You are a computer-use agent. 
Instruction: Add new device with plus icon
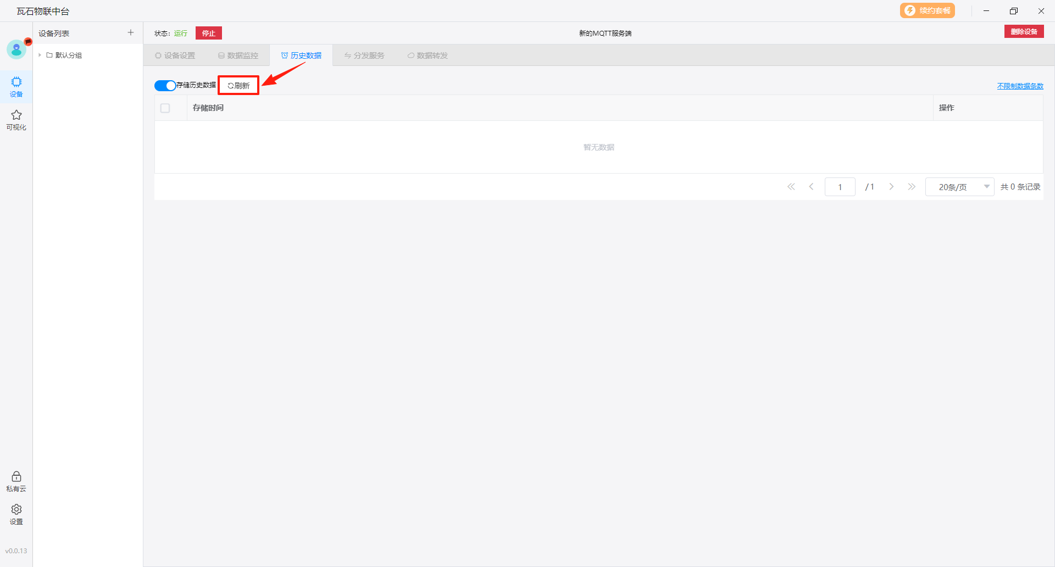[x=131, y=33]
